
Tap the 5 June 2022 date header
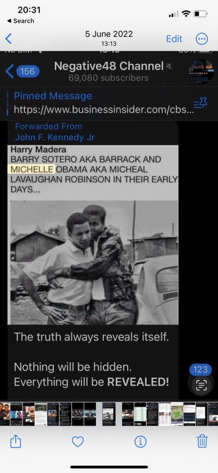tap(109, 34)
